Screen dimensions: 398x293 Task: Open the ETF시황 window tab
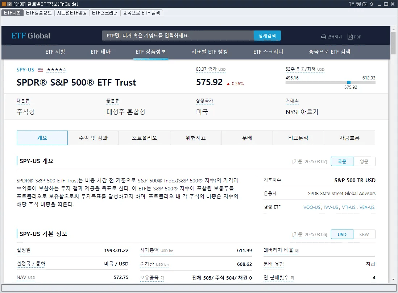click(12, 13)
